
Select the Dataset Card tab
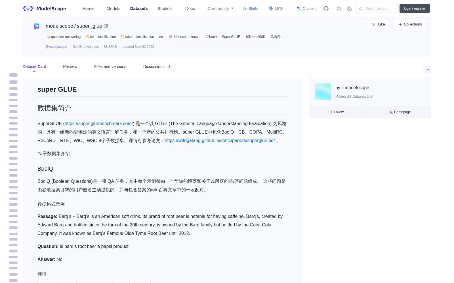pyautogui.click(x=34, y=67)
